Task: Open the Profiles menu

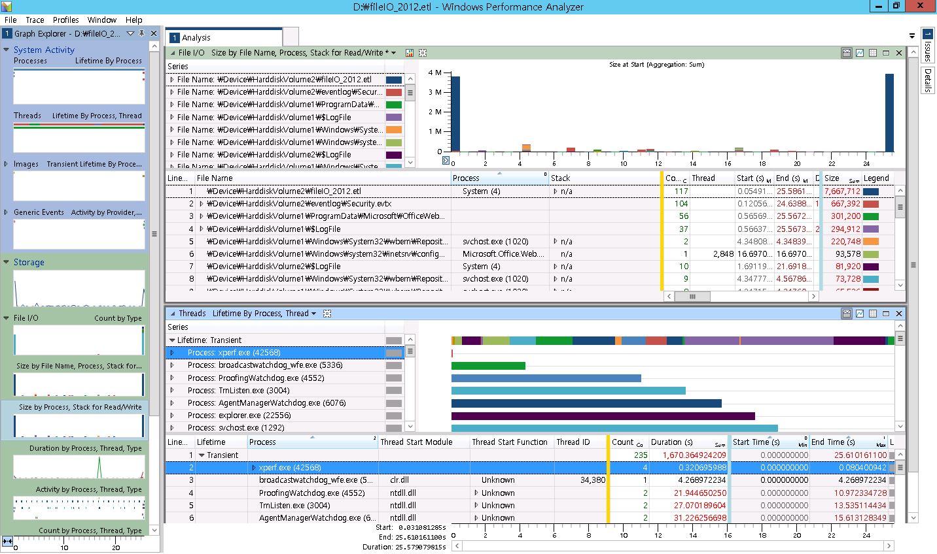Action: click(x=65, y=20)
